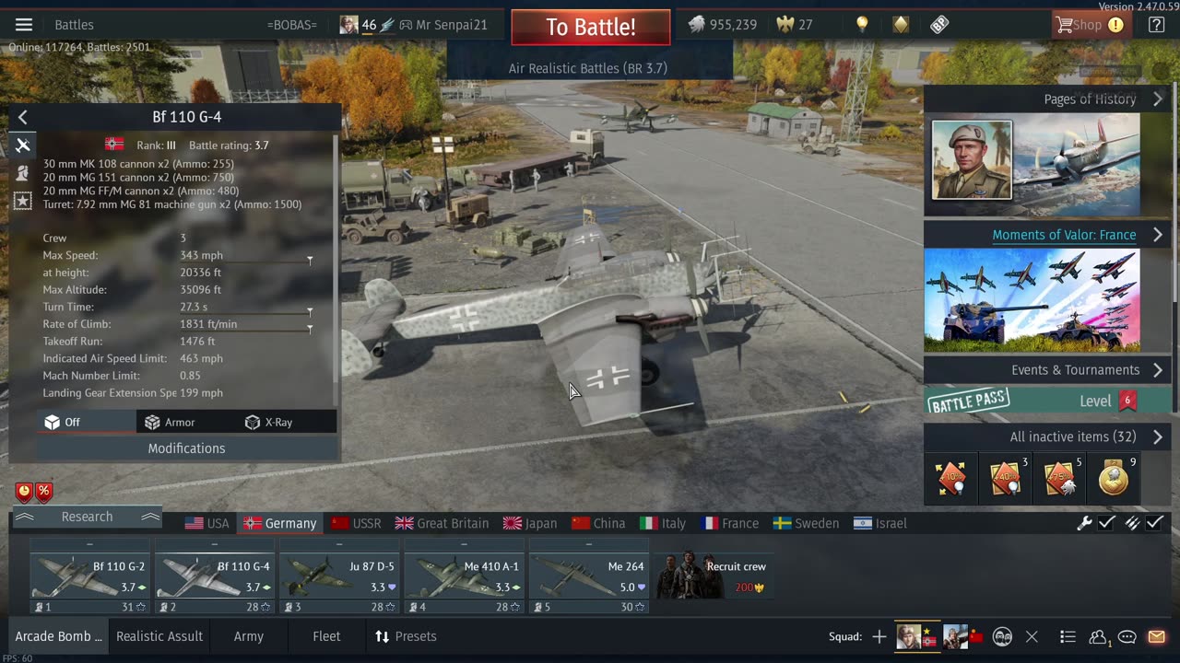Select the Italy nation tab
This screenshot has height=663, width=1180.
click(663, 523)
